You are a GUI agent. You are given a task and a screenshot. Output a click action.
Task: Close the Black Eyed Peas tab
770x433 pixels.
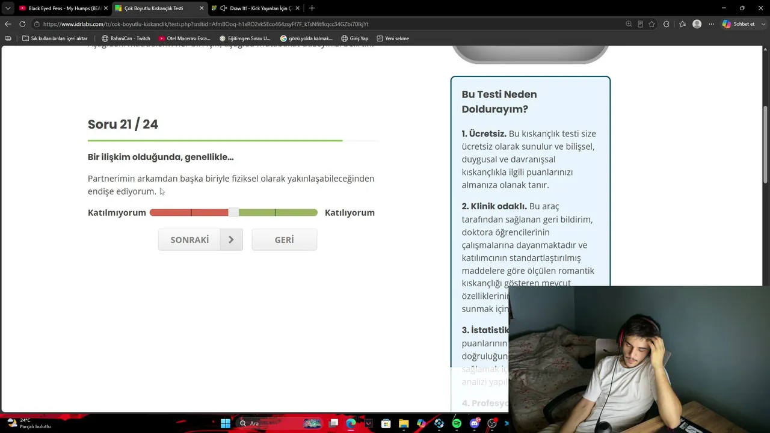pos(106,8)
